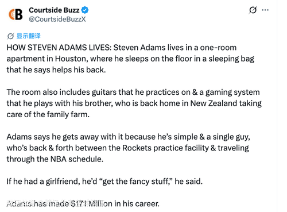287x212 pixels.
Task: Click the If he had a girlfriend sentence
Action: pos(104,182)
